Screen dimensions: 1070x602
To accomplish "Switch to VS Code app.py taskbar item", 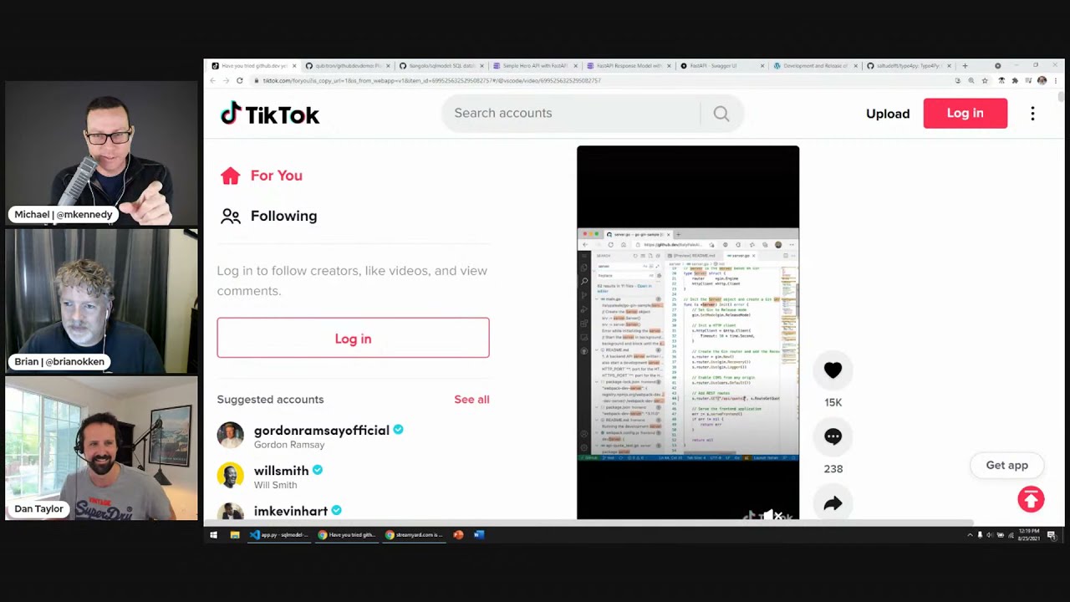I will (x=279, y=535).
